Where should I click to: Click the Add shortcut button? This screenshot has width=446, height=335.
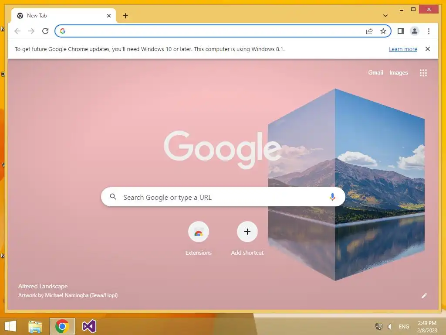(x=247, y=239)
